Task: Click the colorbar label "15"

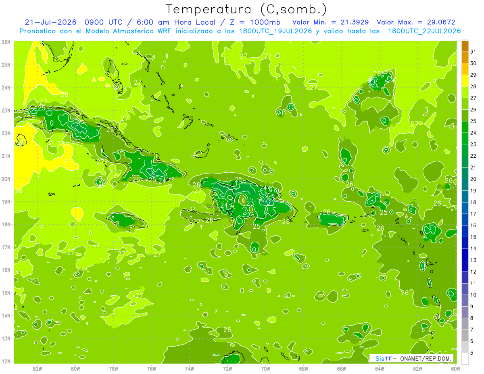Action: (474, 237)
